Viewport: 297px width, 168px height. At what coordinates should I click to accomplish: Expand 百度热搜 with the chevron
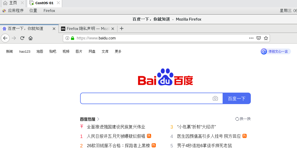coord(98,119)
